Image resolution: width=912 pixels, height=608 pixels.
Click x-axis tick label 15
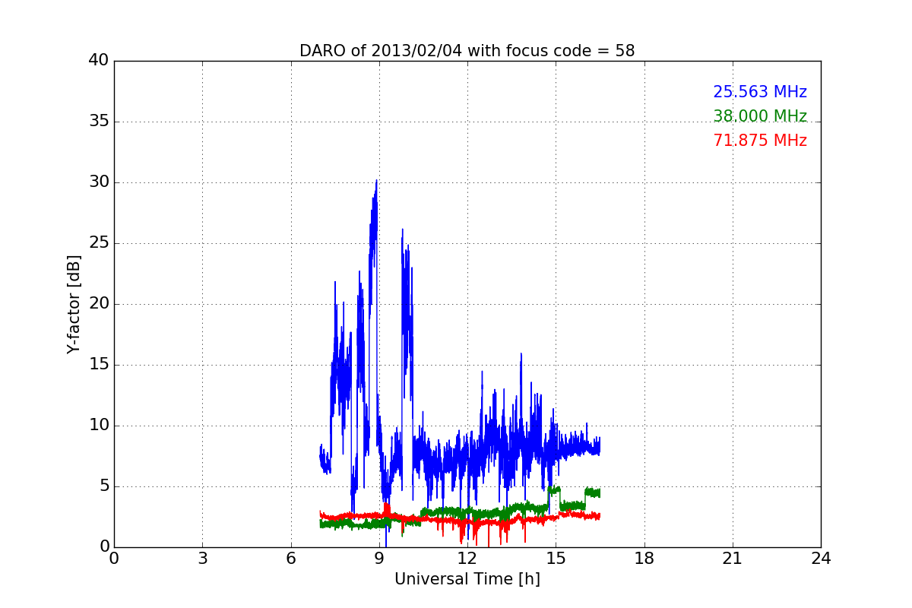556,559
